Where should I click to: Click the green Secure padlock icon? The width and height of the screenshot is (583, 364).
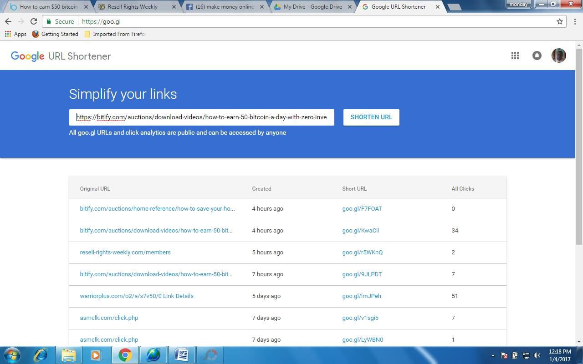click(x=49, y=21)
